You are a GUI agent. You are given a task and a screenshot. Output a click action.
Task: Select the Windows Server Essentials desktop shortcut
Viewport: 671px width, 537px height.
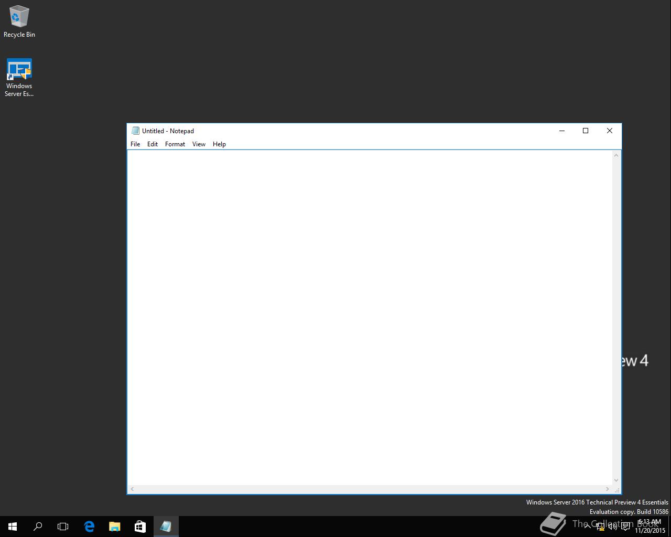click(x=19, y=78)
